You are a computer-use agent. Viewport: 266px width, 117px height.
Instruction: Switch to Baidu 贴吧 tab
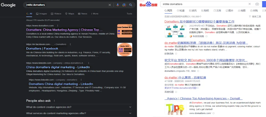point(205,11)
